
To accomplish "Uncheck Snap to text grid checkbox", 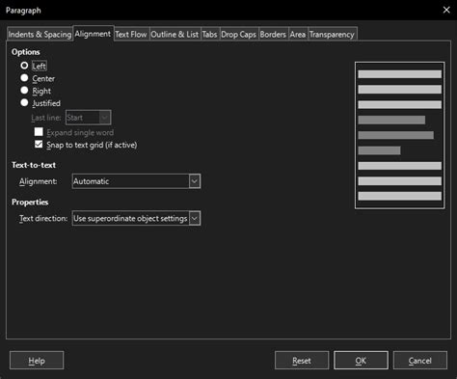I will (39, 145).
